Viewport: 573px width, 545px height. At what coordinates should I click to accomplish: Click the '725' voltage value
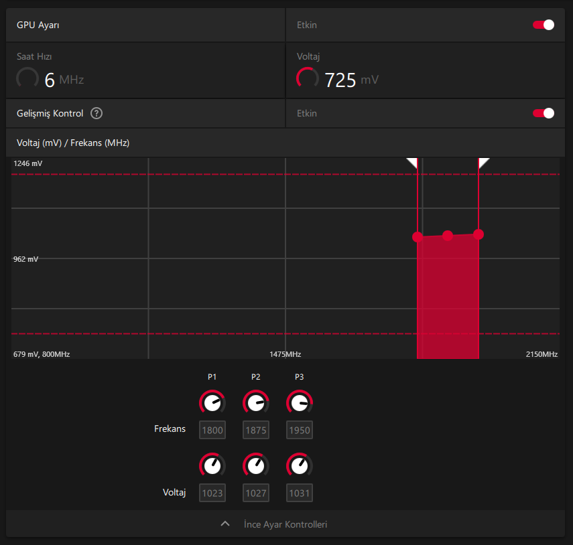coord(340,80)
